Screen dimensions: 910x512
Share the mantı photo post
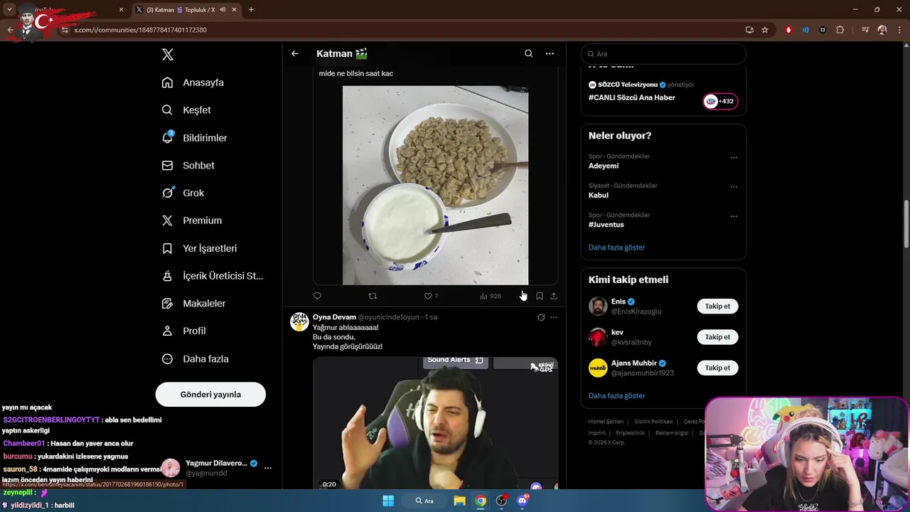pyautogui.click(x=554, y=296)
